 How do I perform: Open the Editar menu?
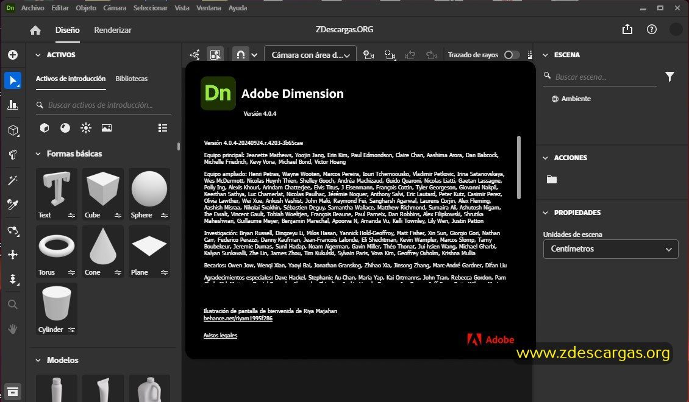60,8
